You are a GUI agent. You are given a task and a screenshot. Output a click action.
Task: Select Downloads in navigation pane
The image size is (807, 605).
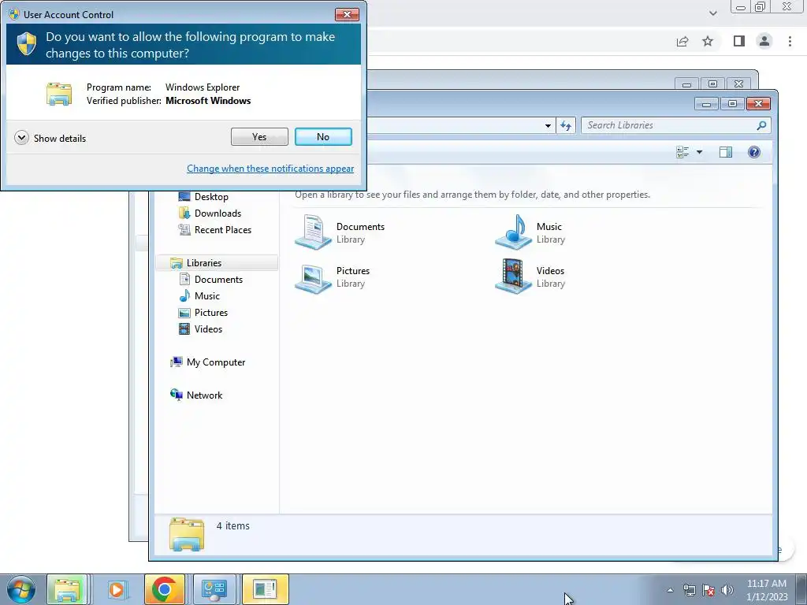pyautogui.click(x=218, y=213)
